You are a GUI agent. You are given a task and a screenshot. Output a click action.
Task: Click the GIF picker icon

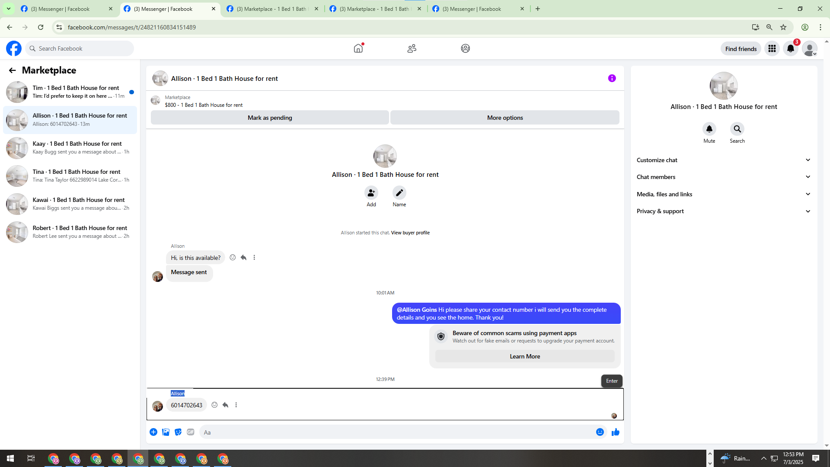[191, 432]
